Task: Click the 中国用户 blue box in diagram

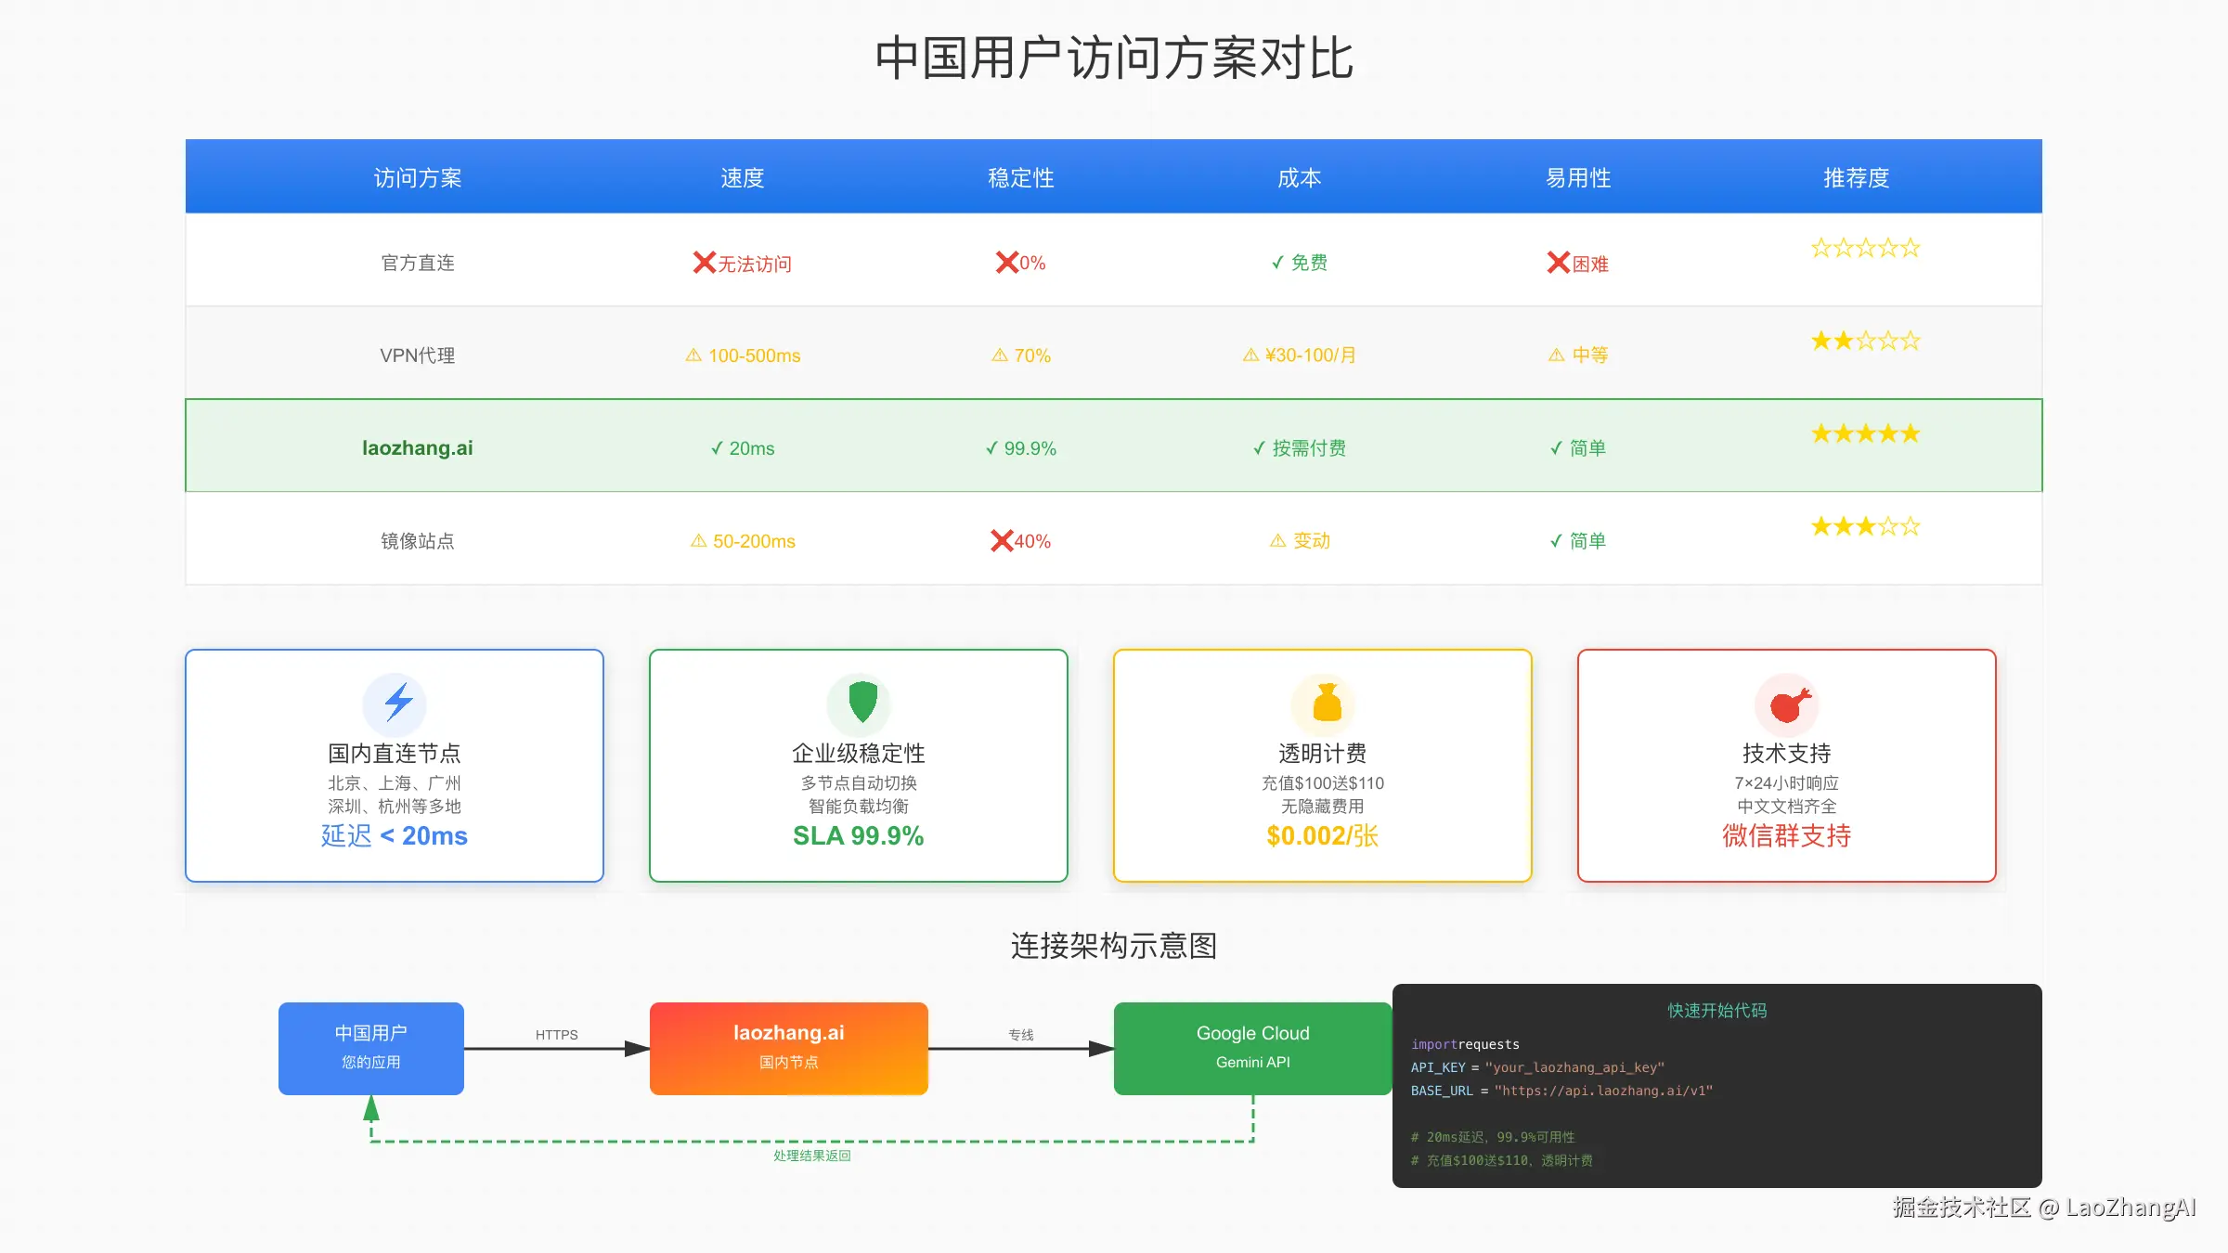Action: 369,1047
